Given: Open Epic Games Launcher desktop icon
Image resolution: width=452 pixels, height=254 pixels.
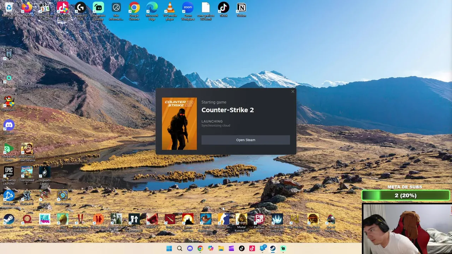Looking at the screenshot, I should 9,176.
